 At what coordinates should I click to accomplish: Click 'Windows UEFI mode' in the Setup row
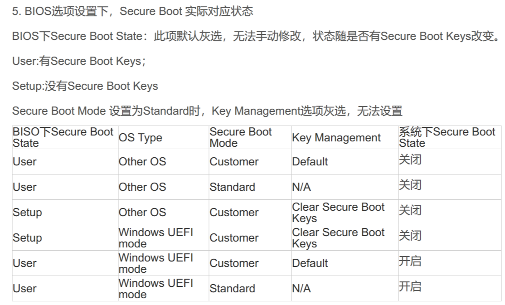pos(155,237)
